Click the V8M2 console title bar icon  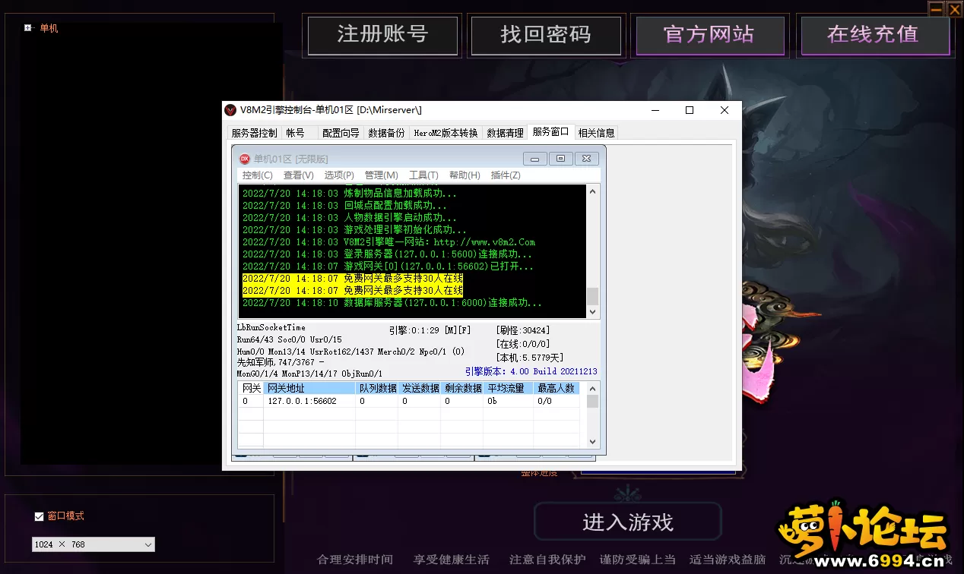(x=230, y=110)
